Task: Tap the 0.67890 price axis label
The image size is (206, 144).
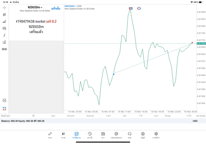Action: point(201,12)
